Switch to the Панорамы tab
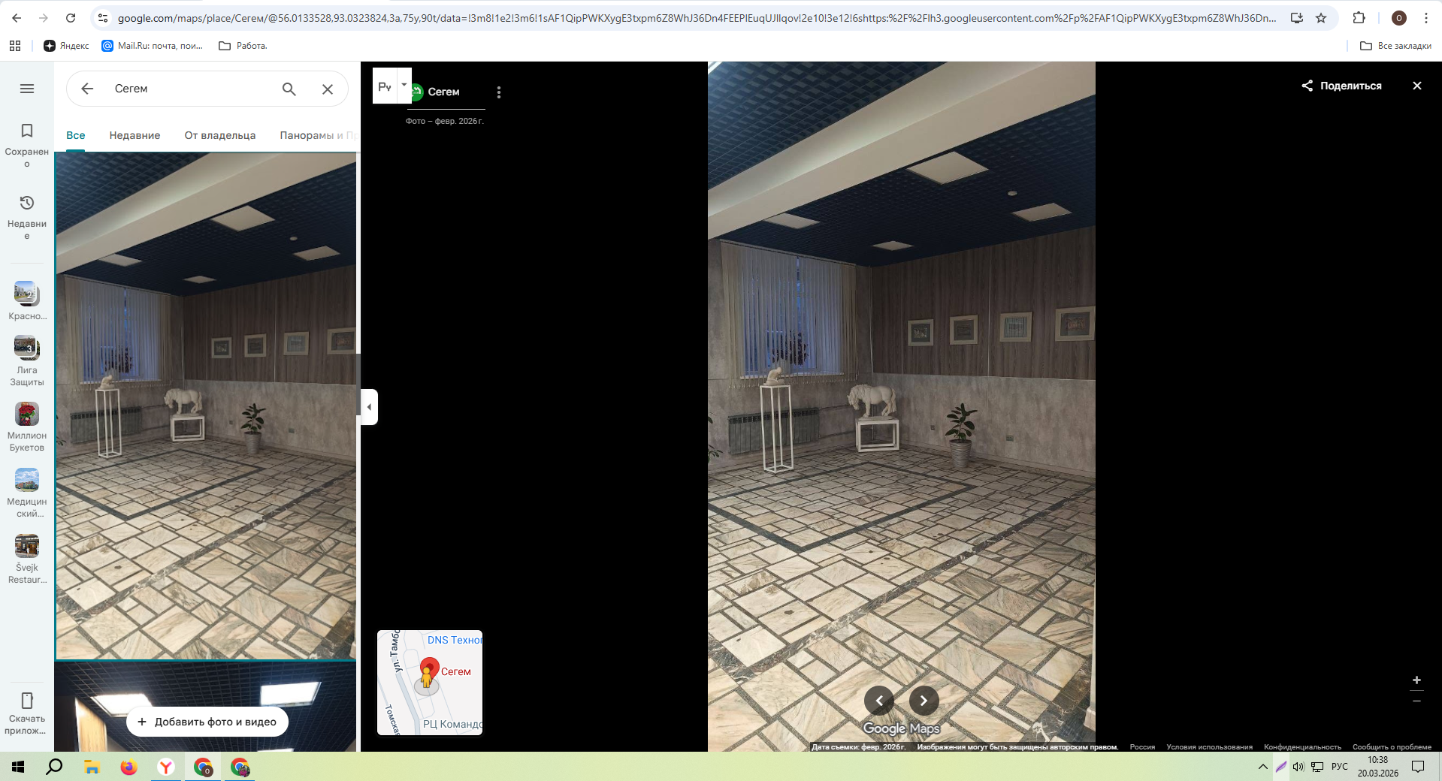 coord(318,135)
